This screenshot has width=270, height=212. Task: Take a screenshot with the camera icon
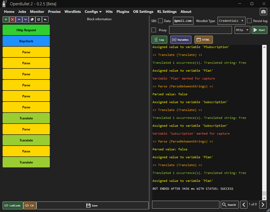pyautogui.click(x=263, y=12)
